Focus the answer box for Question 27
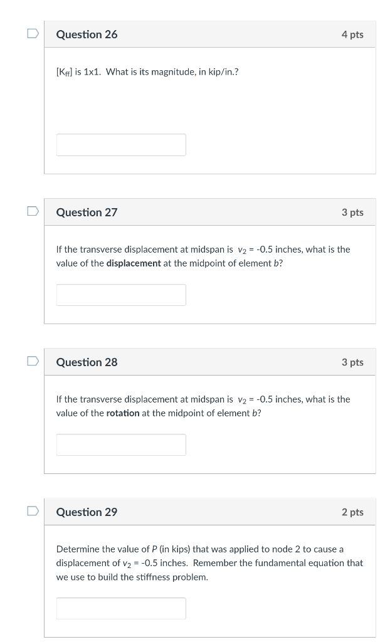 121,295
